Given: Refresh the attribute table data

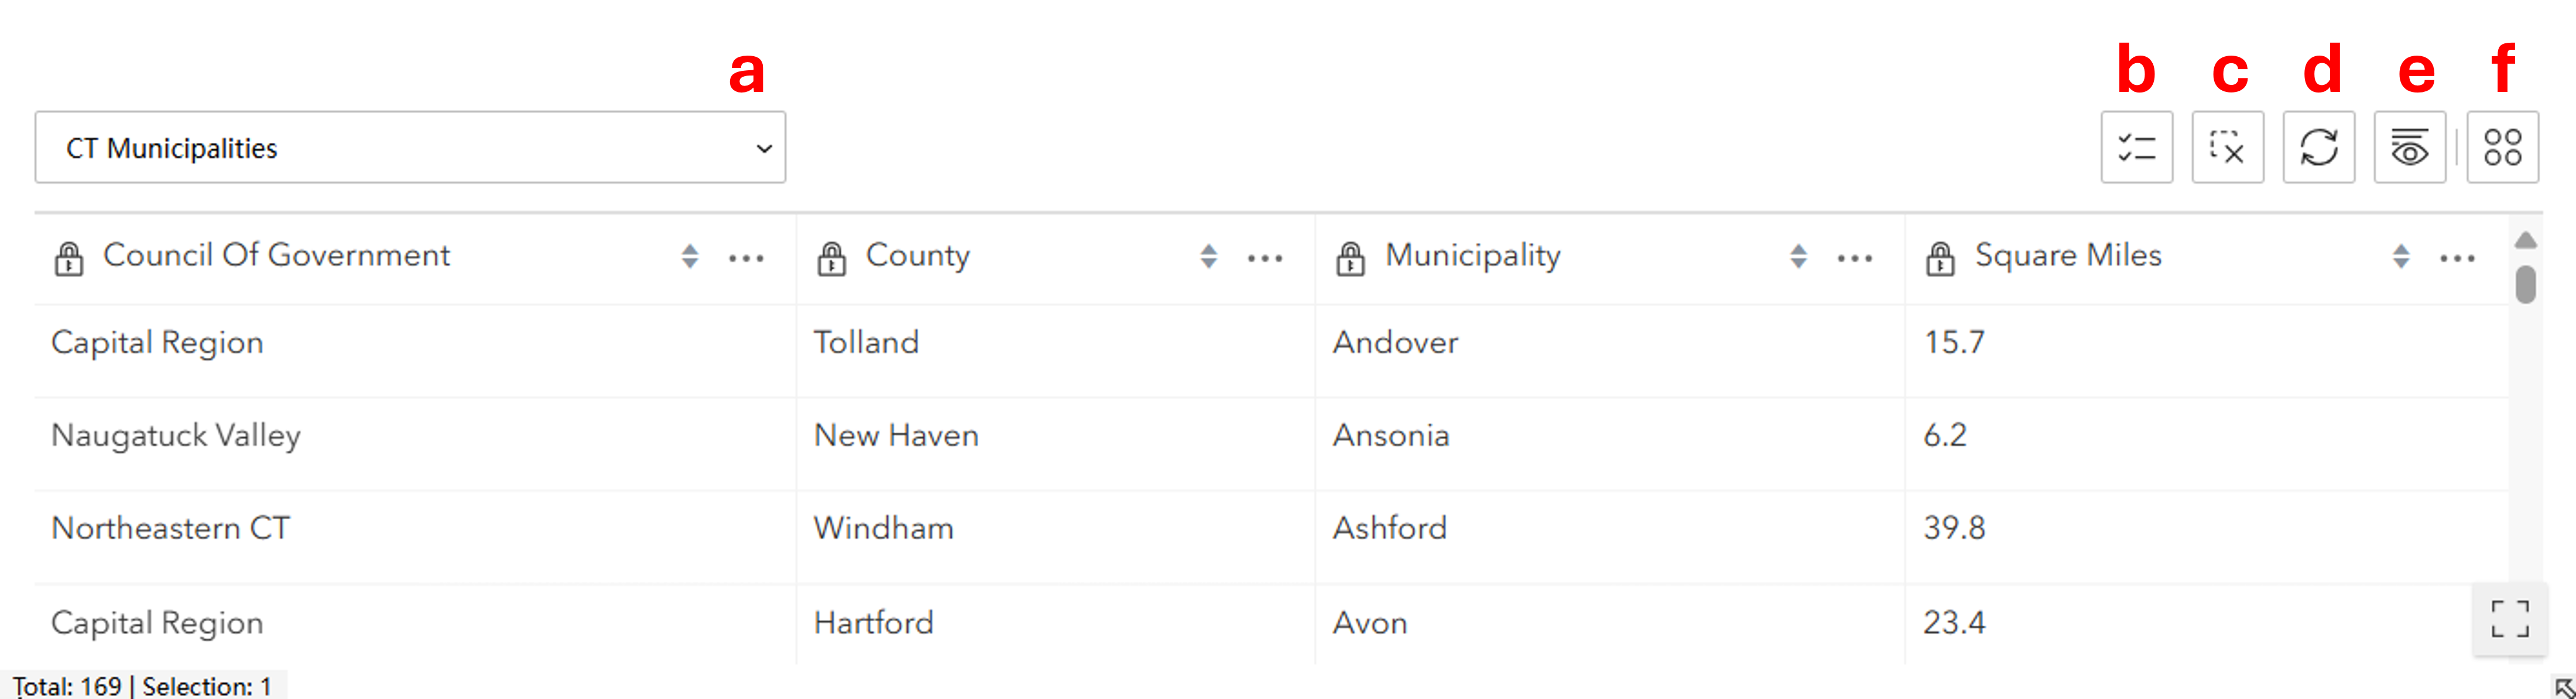Looking at the screenshot, I should 2319,147.
